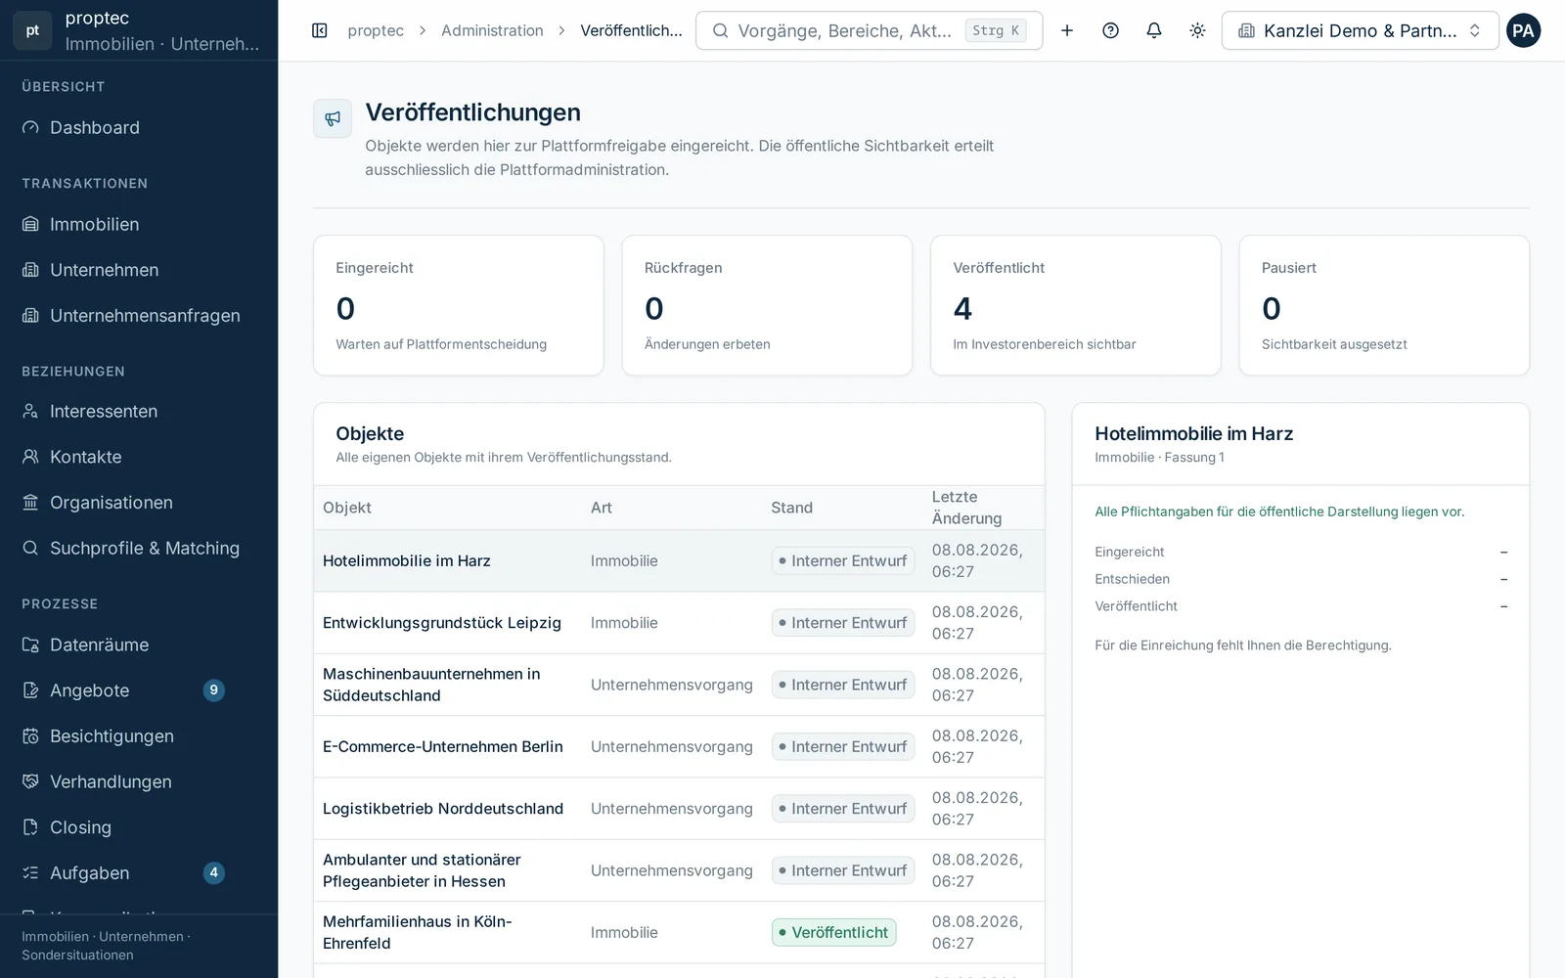Image resolution: width=1565 pixels, height=978 pixels.
Task: Open the help question-mark icon
Action: click(1110, 30)
